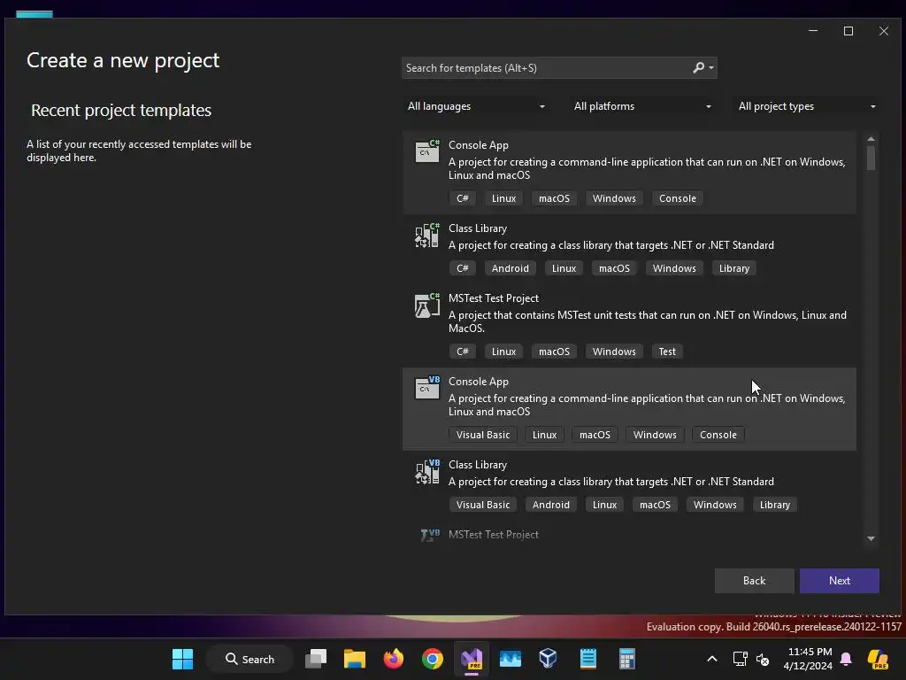
Task: Maximize the Create a new project window
Action: (848, 31)
